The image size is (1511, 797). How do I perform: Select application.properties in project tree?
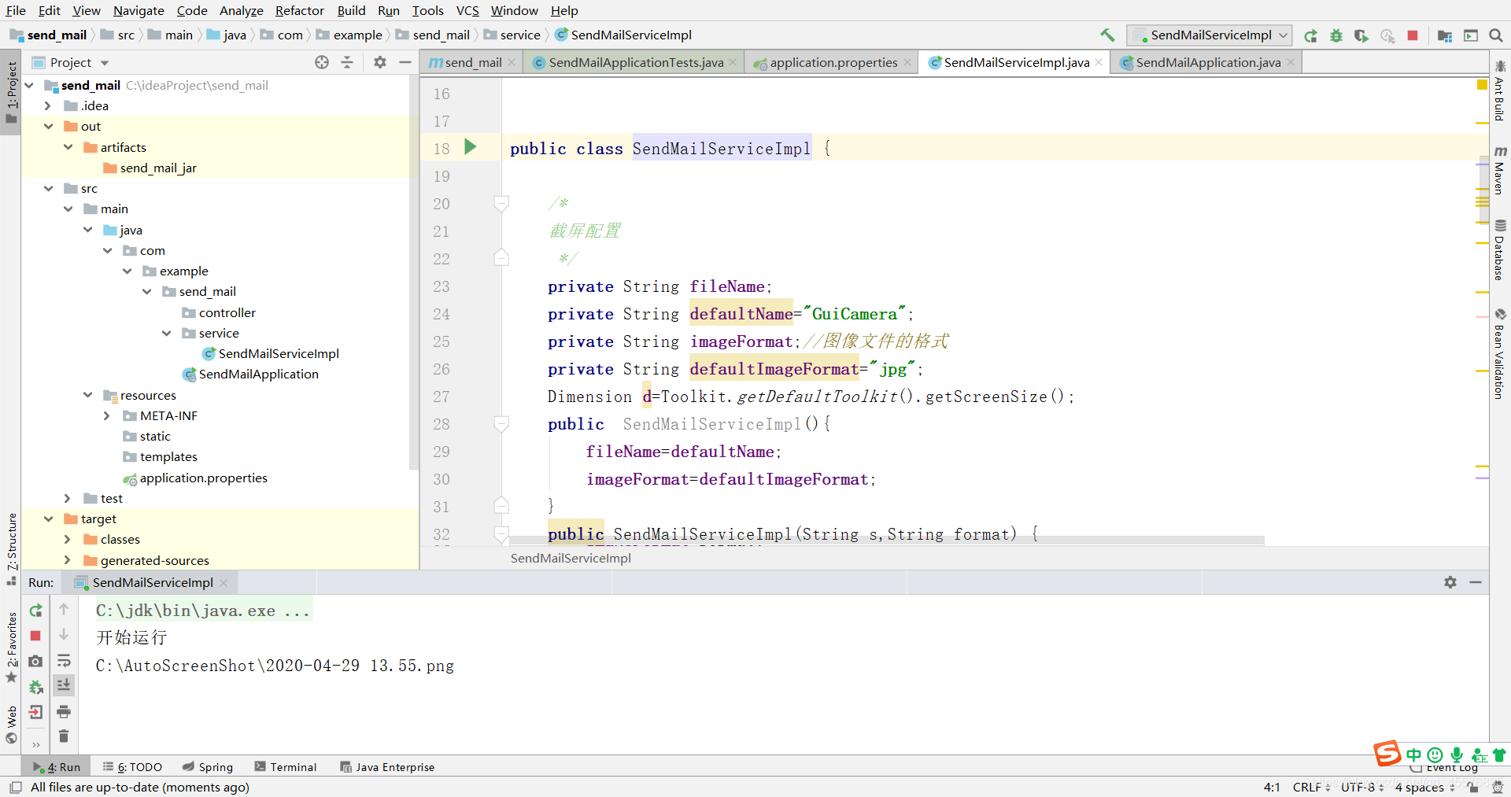203,478
